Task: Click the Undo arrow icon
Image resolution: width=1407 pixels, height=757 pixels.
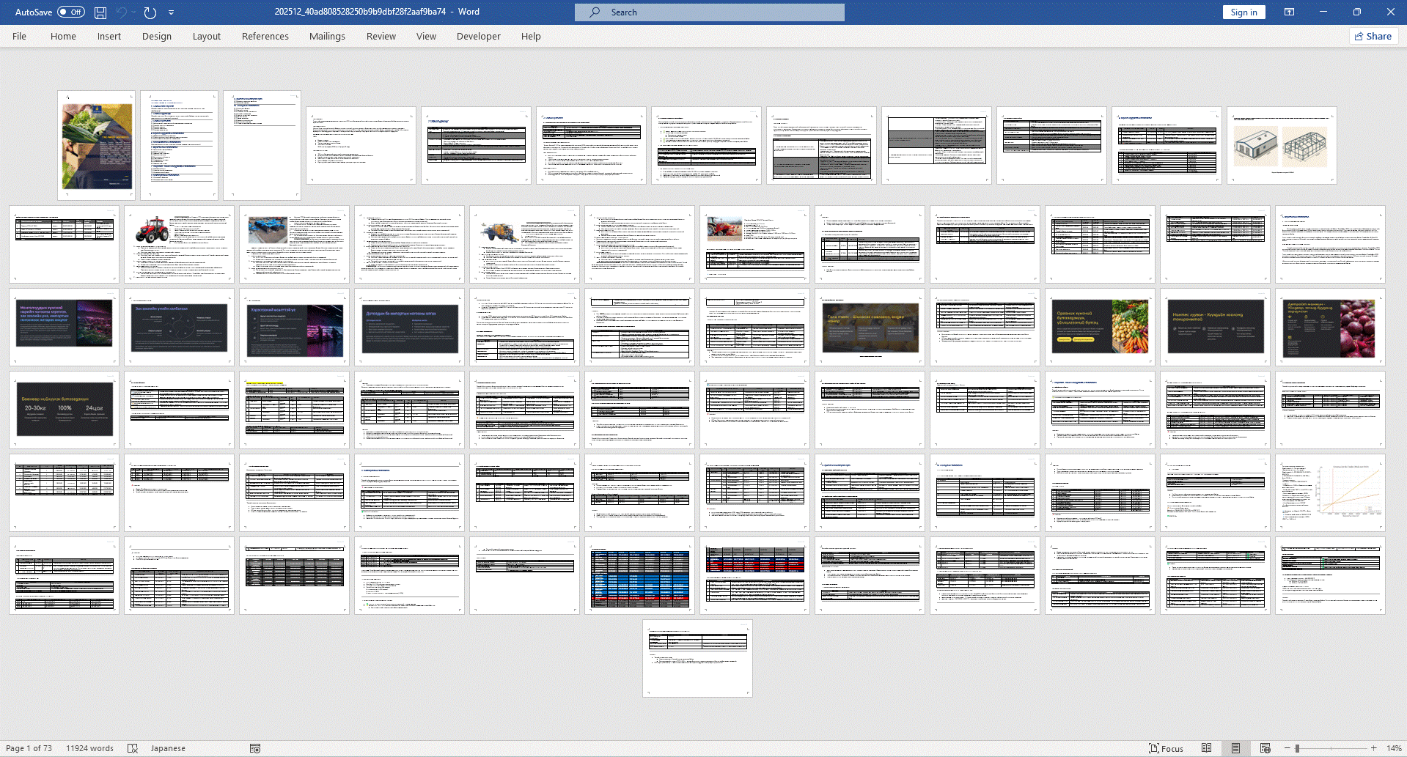Action: [x=122, y=12]
